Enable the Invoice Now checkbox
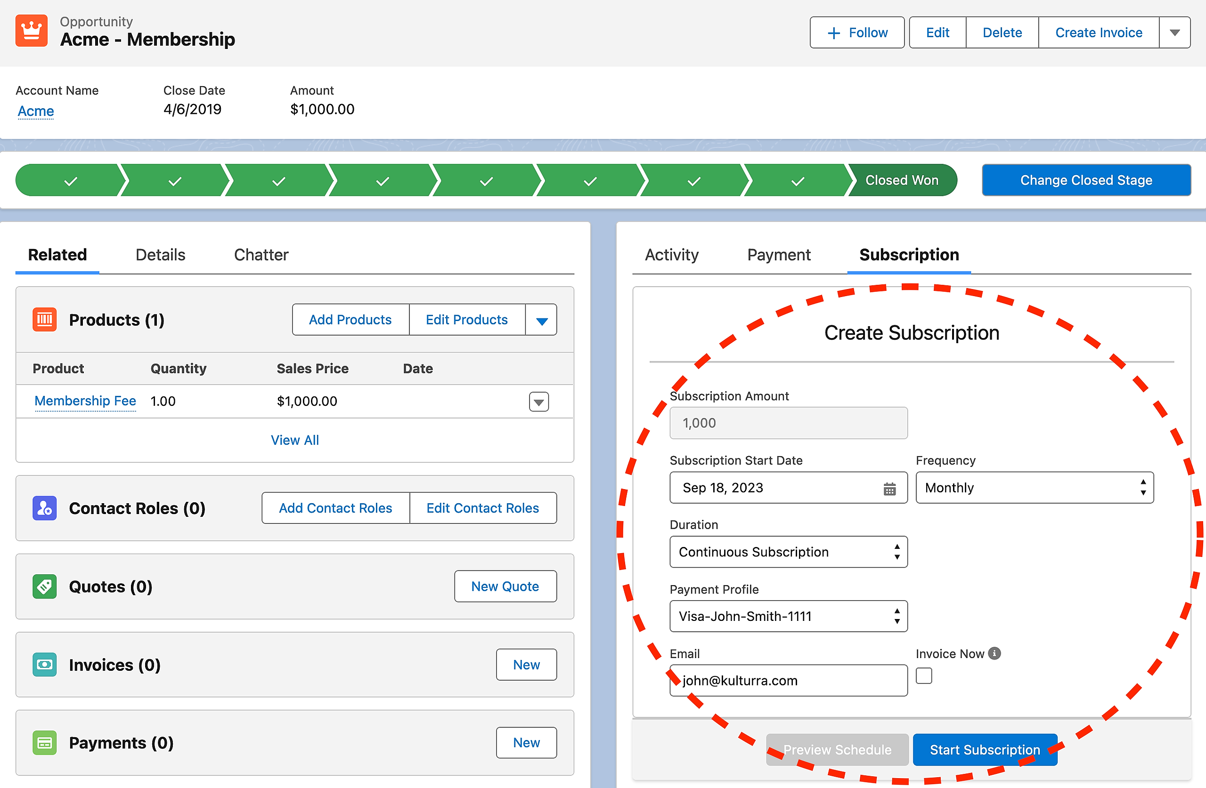 coord(924,676)
